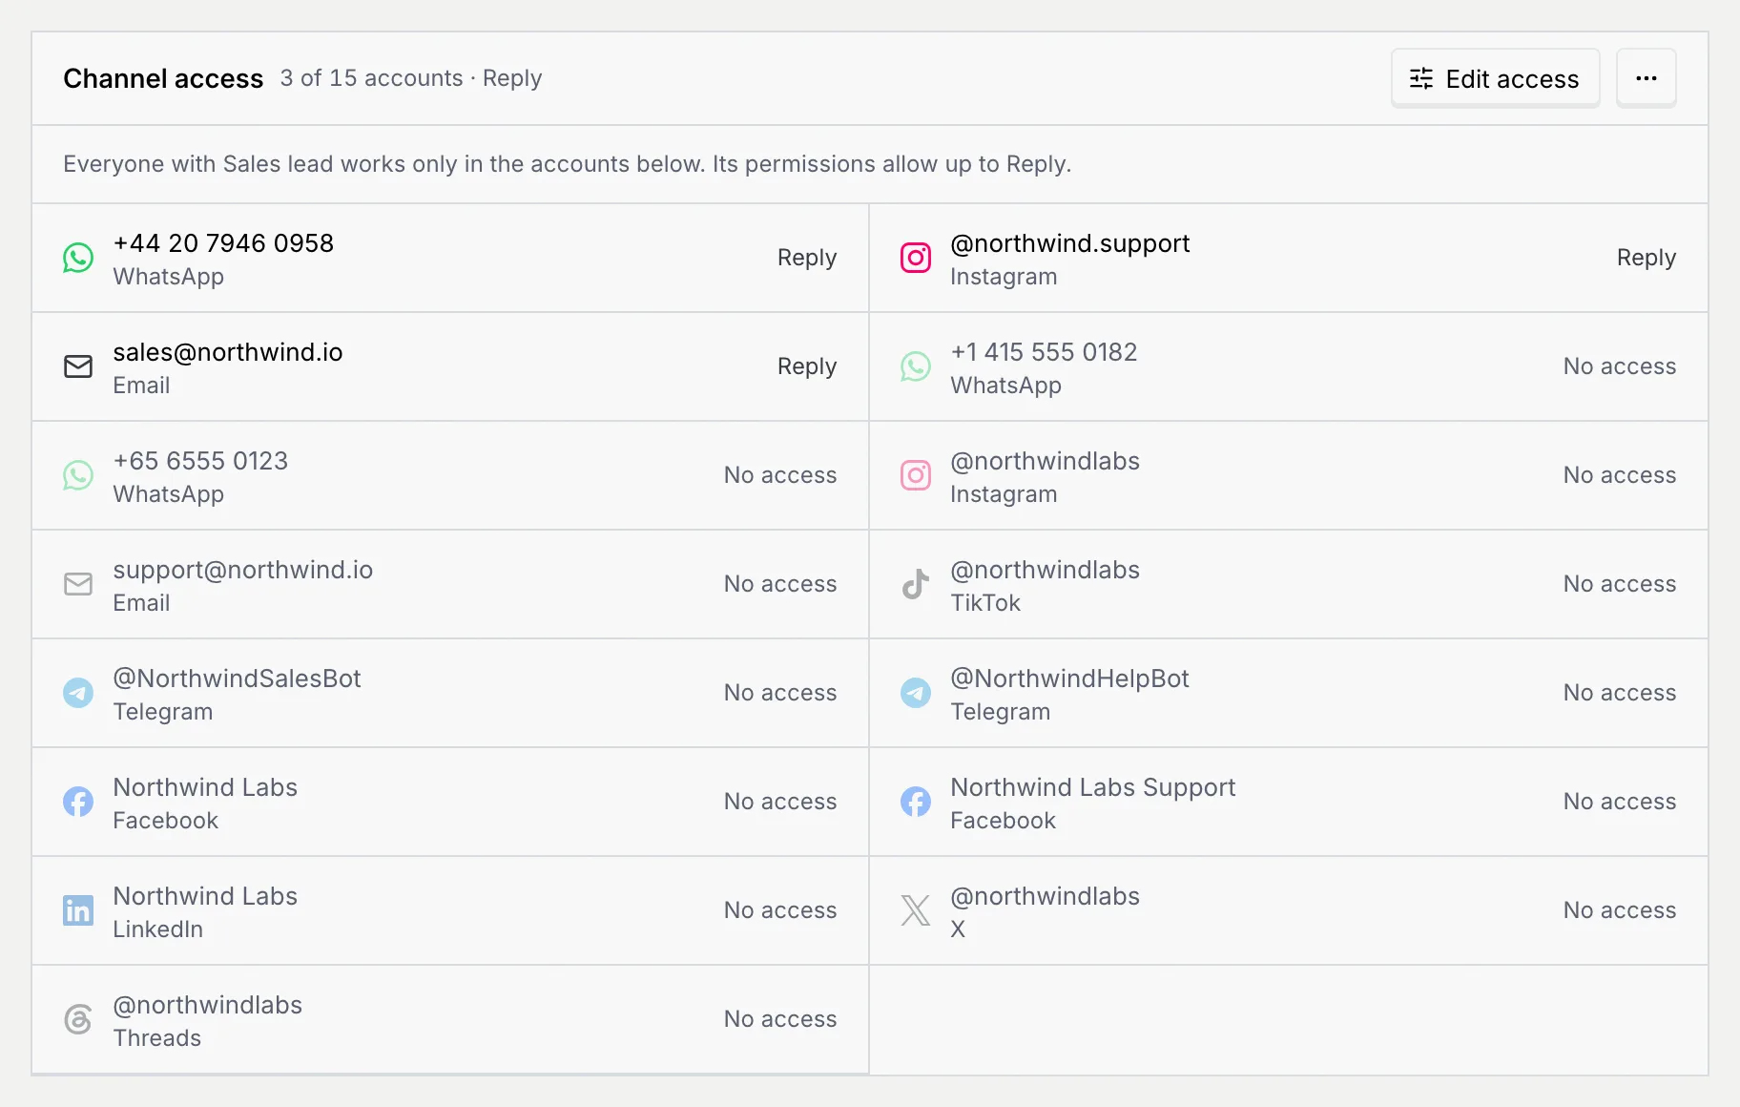Select the @northwind.support account name
The width and height of the screenshot is (1740, 1107).
pos(1070,244)
